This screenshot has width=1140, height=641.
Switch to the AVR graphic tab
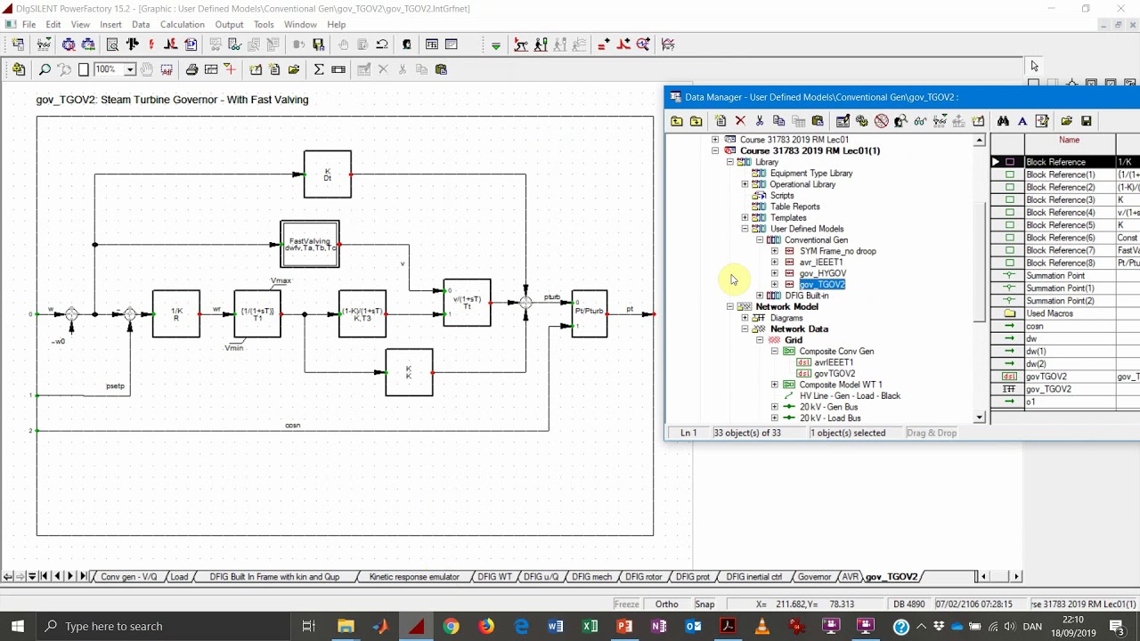coord(850,577)
